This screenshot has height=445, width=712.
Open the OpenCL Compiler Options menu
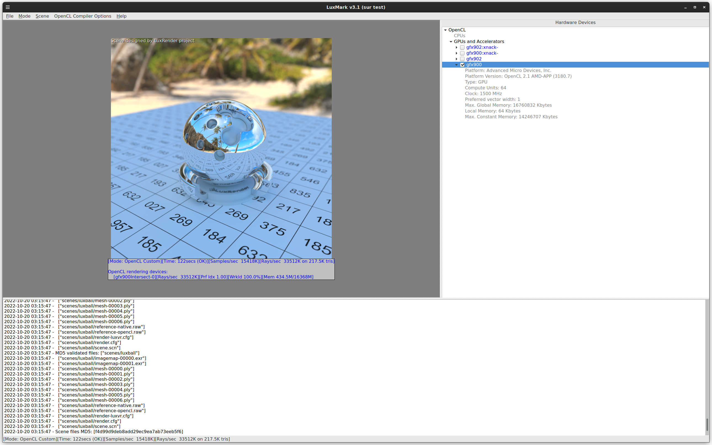pos(83,16)
